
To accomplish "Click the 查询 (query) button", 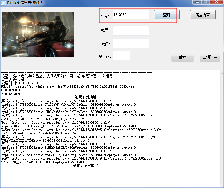I will (167, 15).
